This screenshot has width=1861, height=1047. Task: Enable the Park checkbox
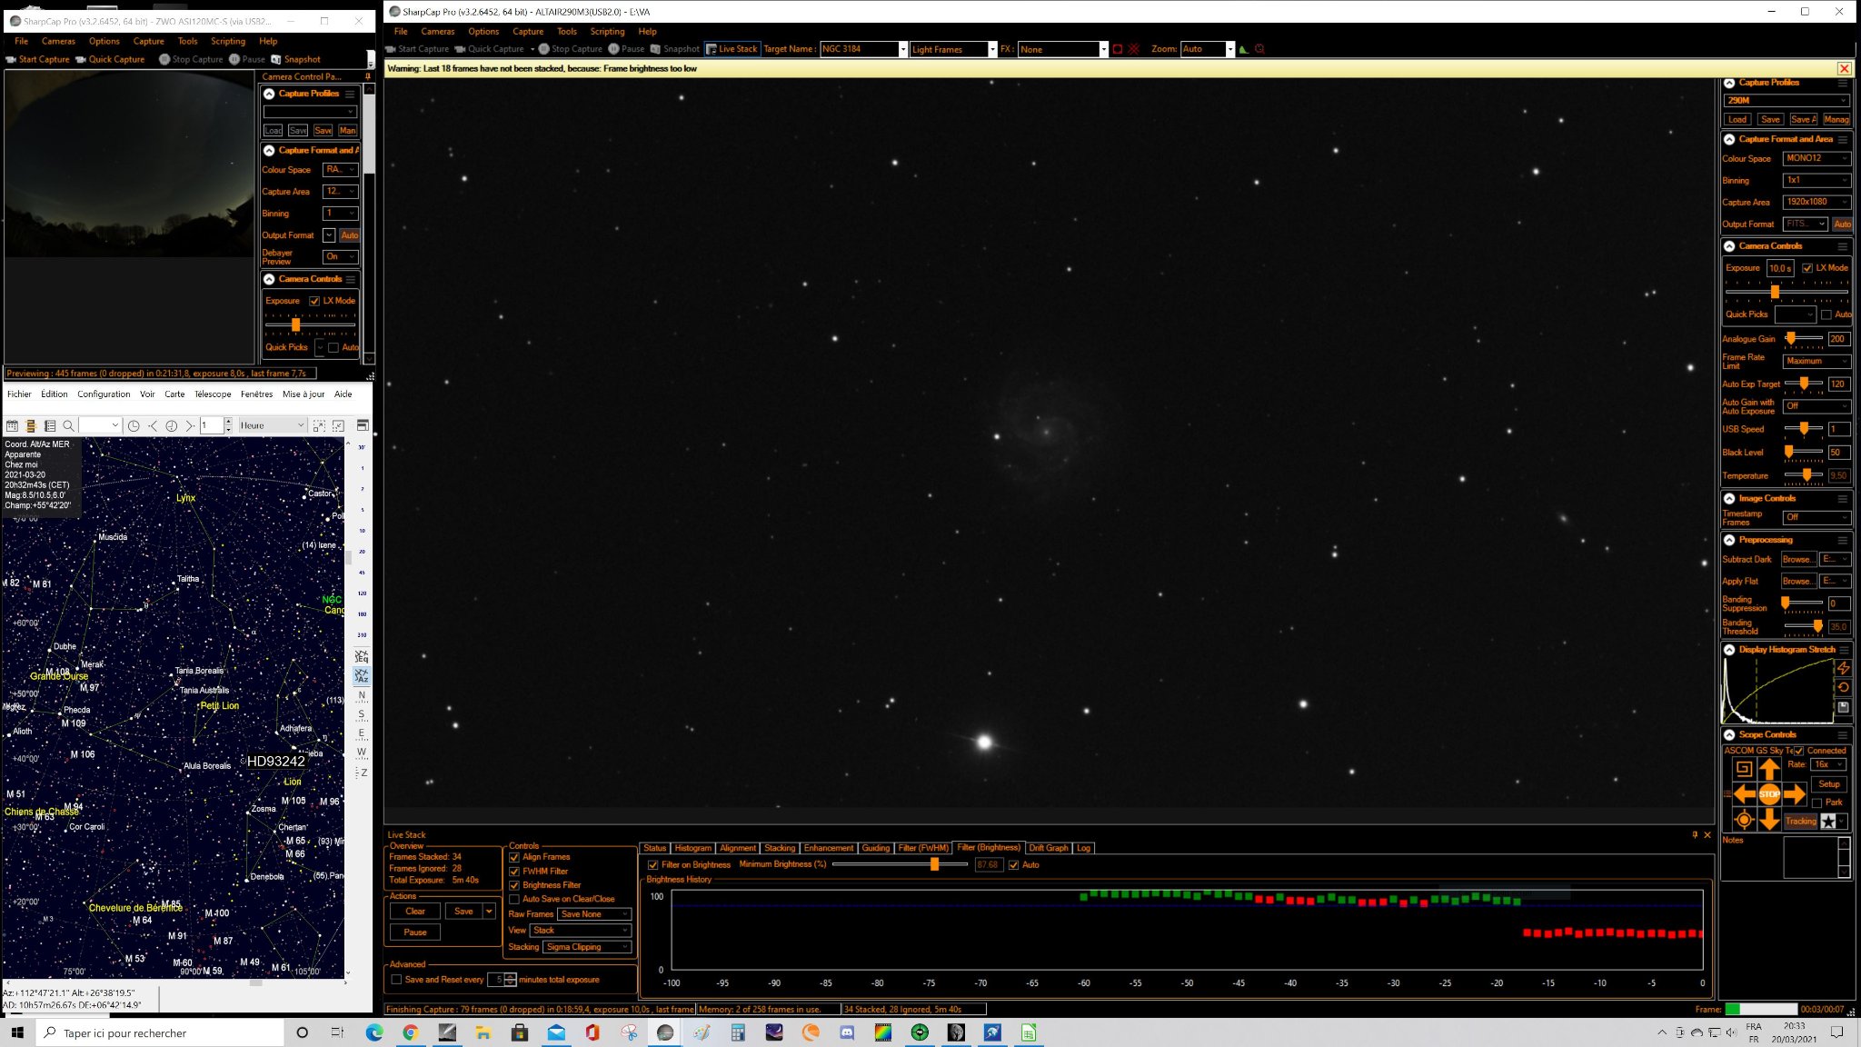click(x=1817, y=803)
